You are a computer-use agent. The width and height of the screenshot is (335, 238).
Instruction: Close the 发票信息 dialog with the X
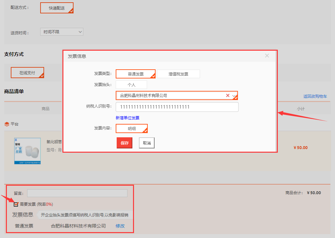[267, 56]
